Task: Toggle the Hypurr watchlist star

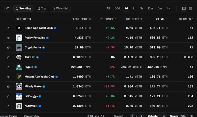Action: [x=8, y=67]
